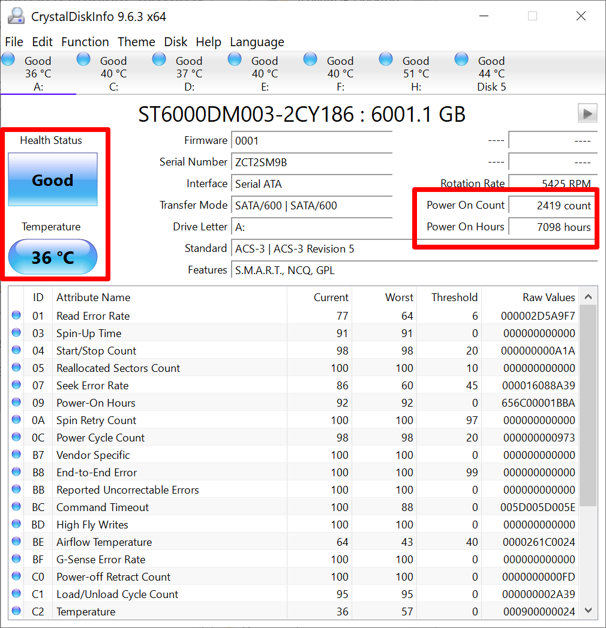The height and width of the screenshot is (628, 606).
Task: Click status dot of End-to-End Error row
Action: click(x=16, y=471)
